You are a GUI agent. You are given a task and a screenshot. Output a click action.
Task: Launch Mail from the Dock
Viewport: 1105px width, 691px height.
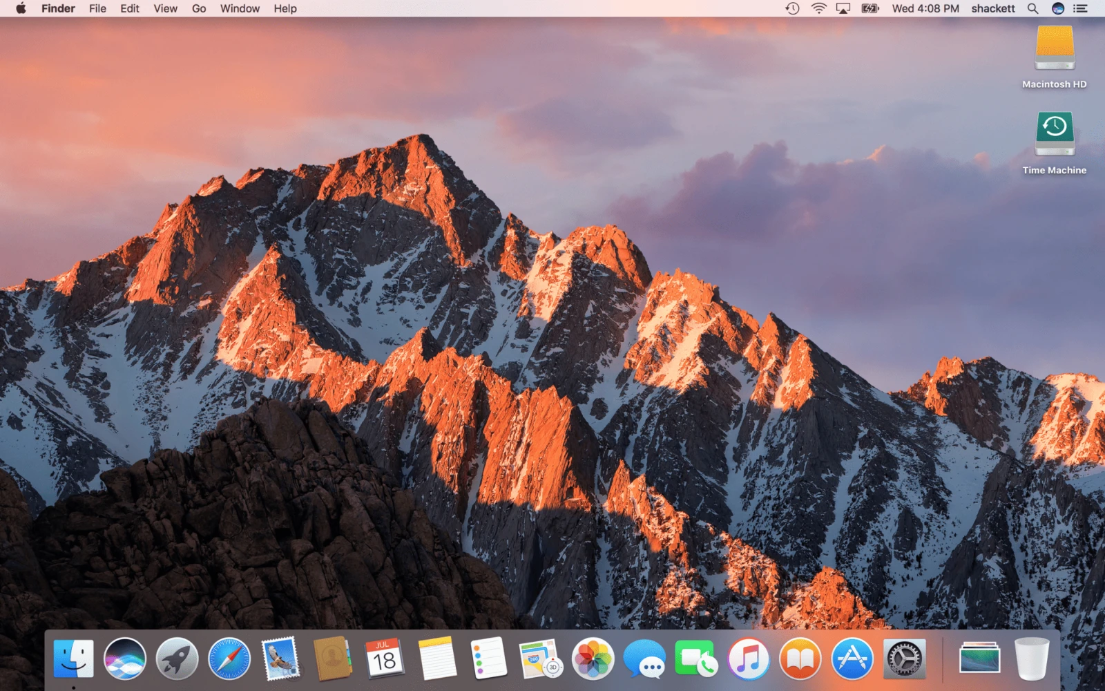pyautogui.click(x=280, y=659)
